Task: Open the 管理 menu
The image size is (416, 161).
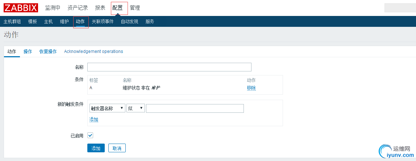Action: click(135, 8)
